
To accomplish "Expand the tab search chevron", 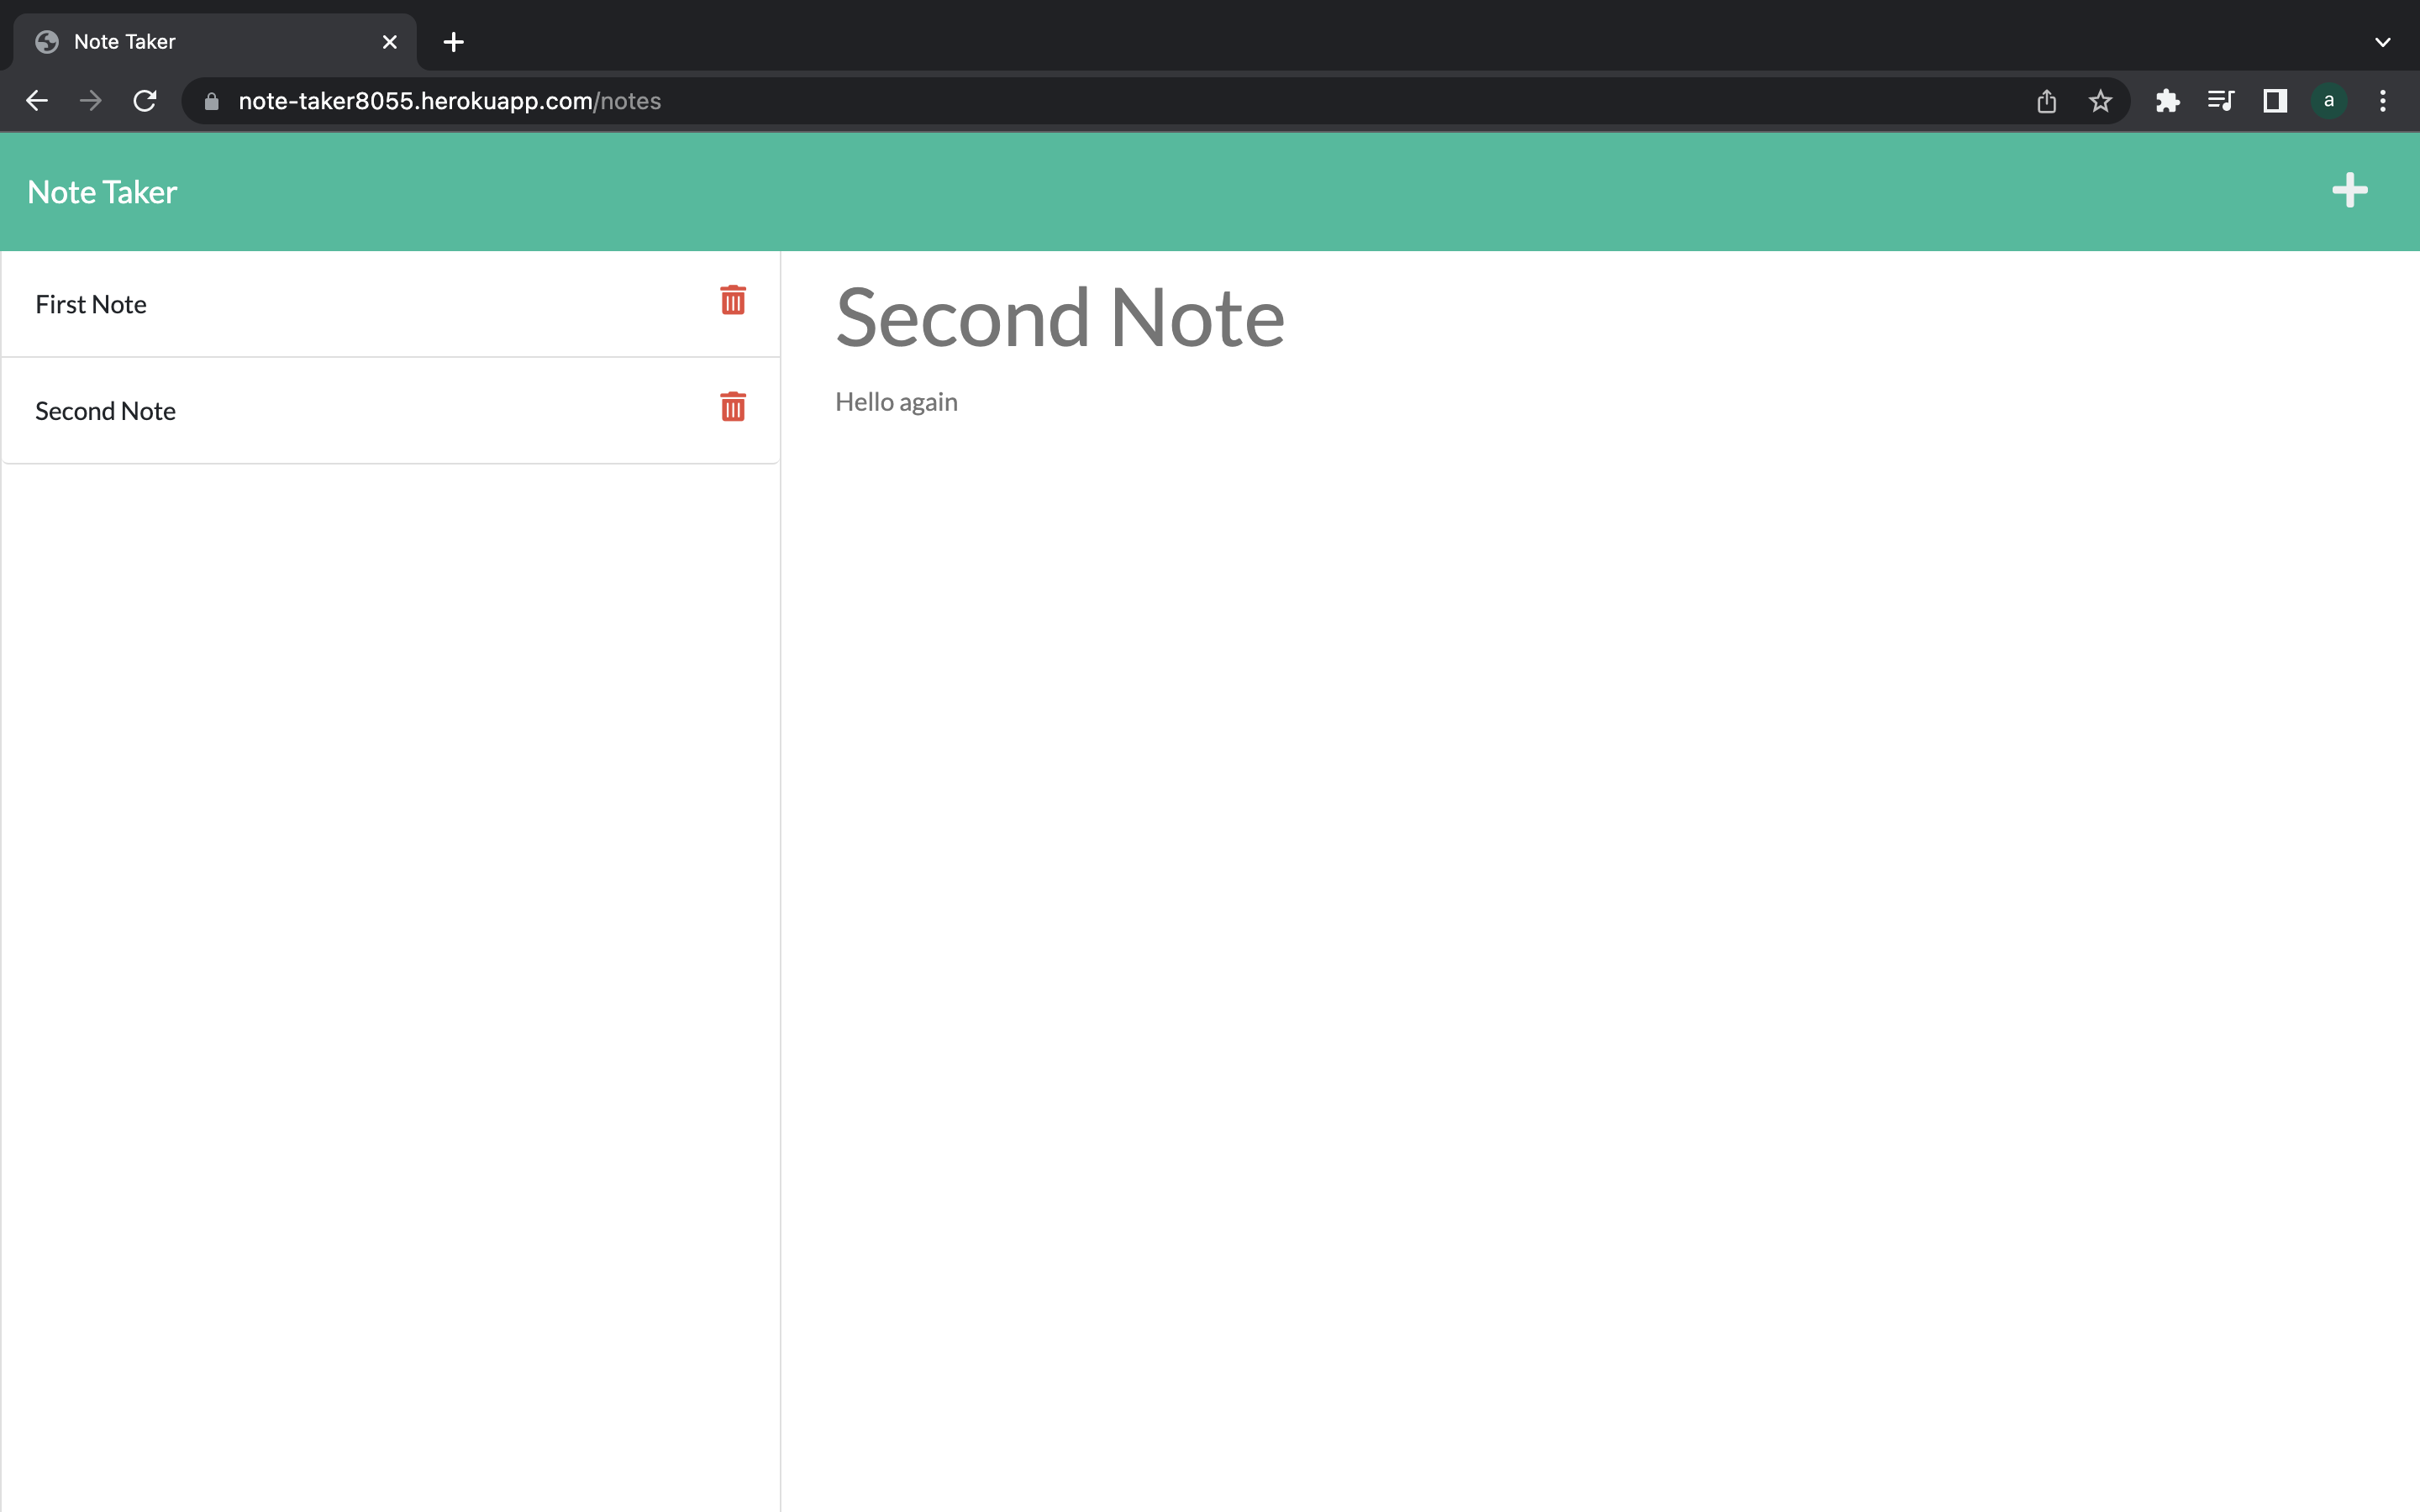I will (2382, 41).
